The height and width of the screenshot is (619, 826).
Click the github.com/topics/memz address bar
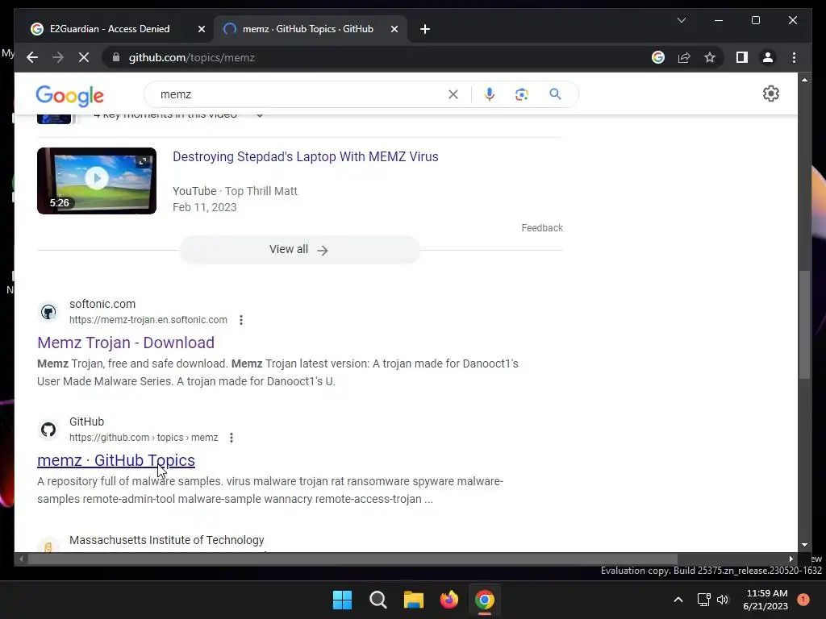click(192, 57)
